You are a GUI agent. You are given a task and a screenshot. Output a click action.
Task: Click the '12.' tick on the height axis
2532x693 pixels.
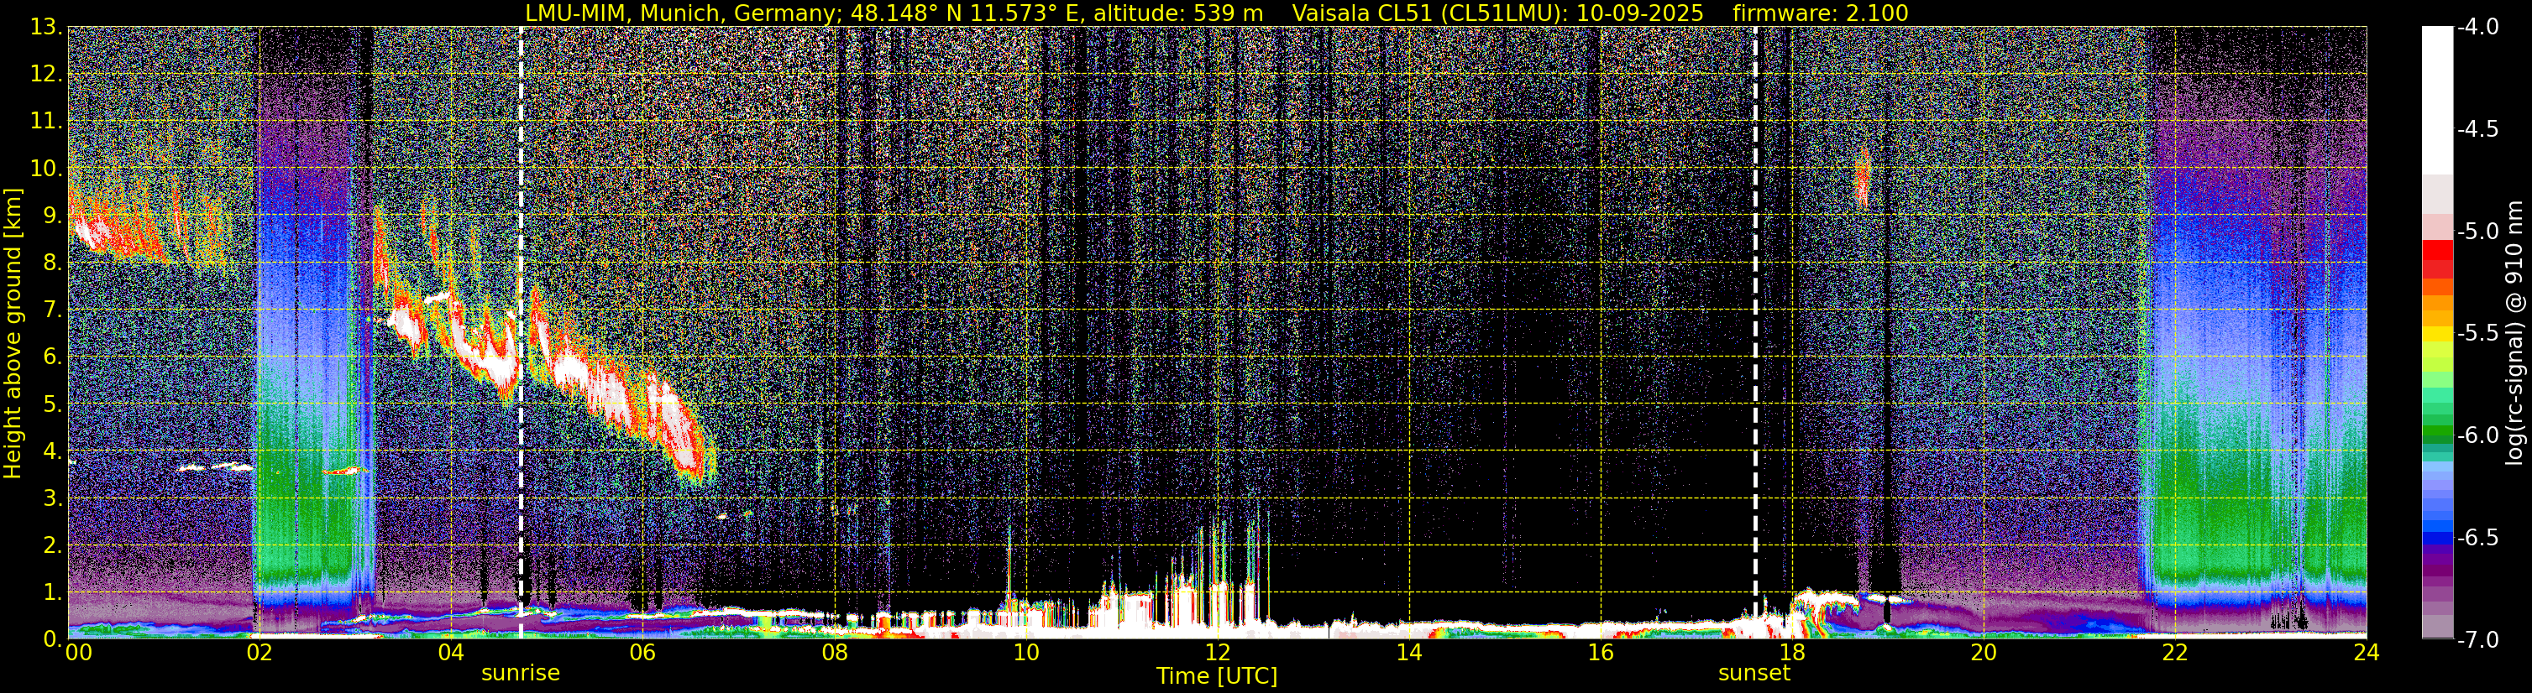46,75
